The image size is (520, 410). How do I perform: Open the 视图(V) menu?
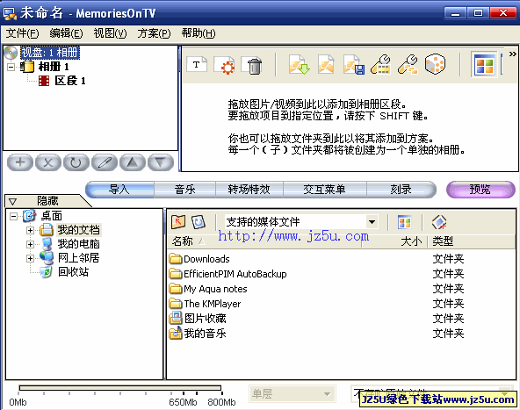pos(110,33)
